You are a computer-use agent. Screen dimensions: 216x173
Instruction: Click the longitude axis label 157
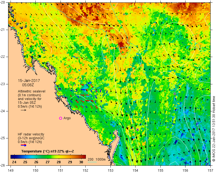(211, 171)
